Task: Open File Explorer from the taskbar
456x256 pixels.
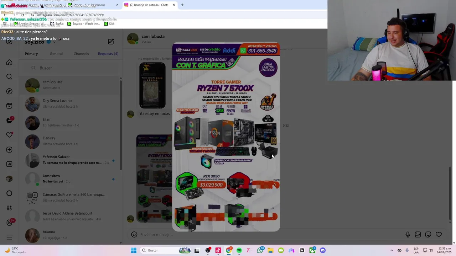Action: click(x=270, y=250)
